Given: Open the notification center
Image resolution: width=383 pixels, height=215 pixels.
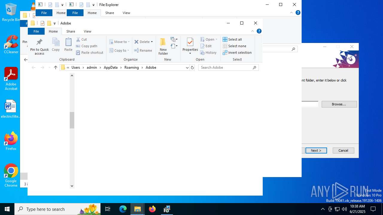Looking at the screenshot, I should click(373, 209).
